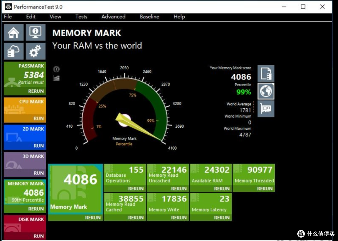Maximize the PerformanceTest window

click(x=303, y=7)
